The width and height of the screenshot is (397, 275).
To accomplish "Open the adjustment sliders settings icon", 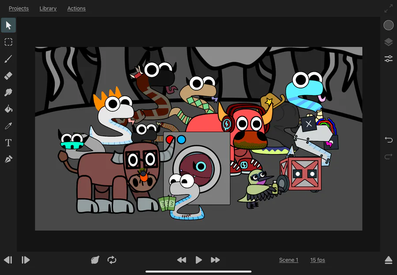I will coord(388,59).
